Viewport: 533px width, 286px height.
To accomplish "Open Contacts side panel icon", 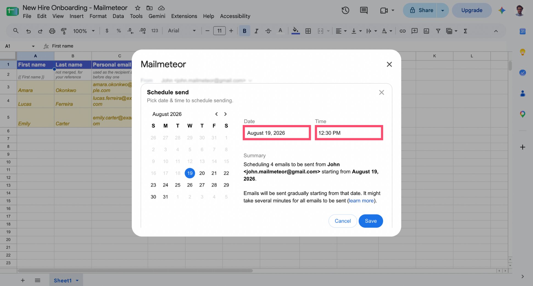I will (523, 94).
